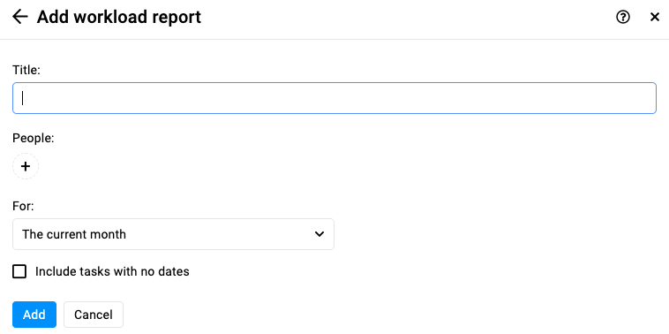This screenshot has height=334, width=669.
Task: Click the circled question mark icon
Action: [623, 17]
